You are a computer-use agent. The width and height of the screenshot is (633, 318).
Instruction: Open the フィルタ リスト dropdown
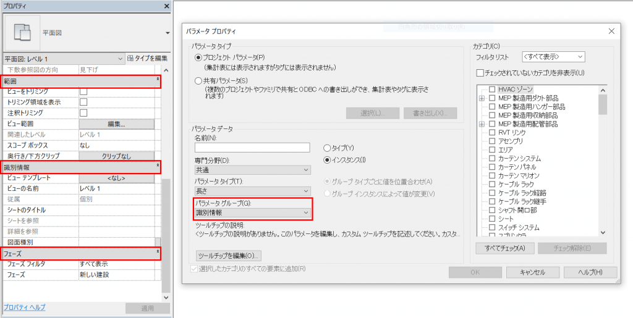point(553,57)
